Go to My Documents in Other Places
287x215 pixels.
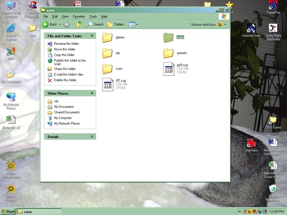[x=64, y=107]
